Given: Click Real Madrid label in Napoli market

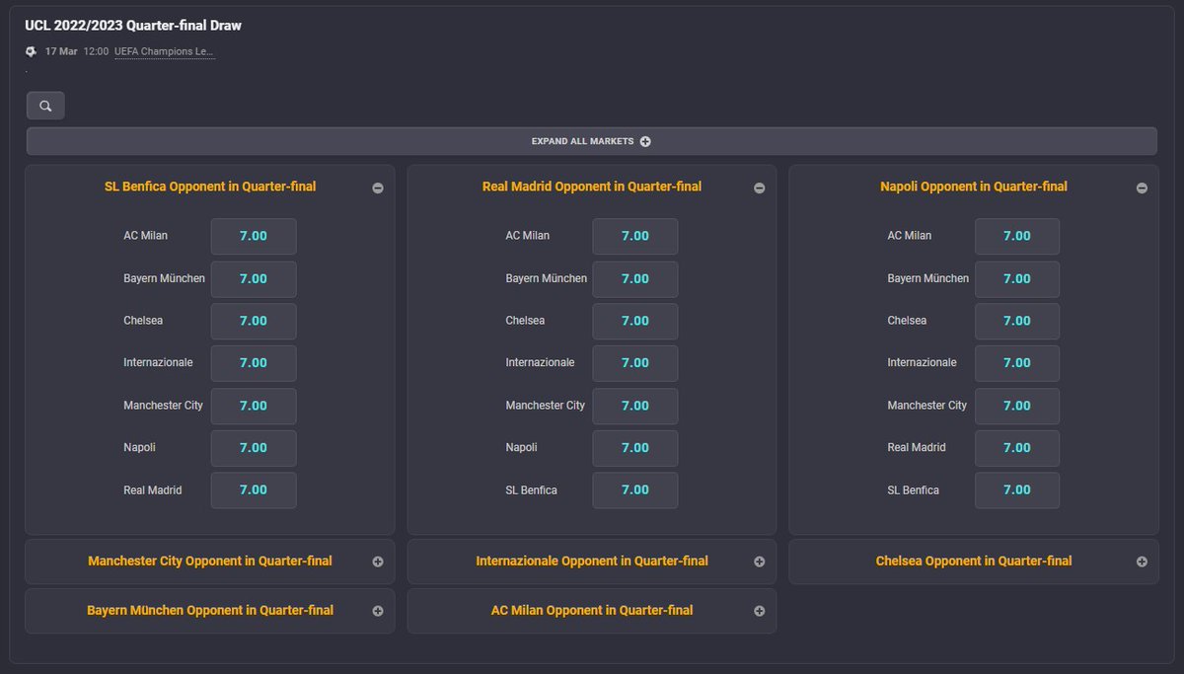Looking at the screenshot, I should tap(917, 448).
